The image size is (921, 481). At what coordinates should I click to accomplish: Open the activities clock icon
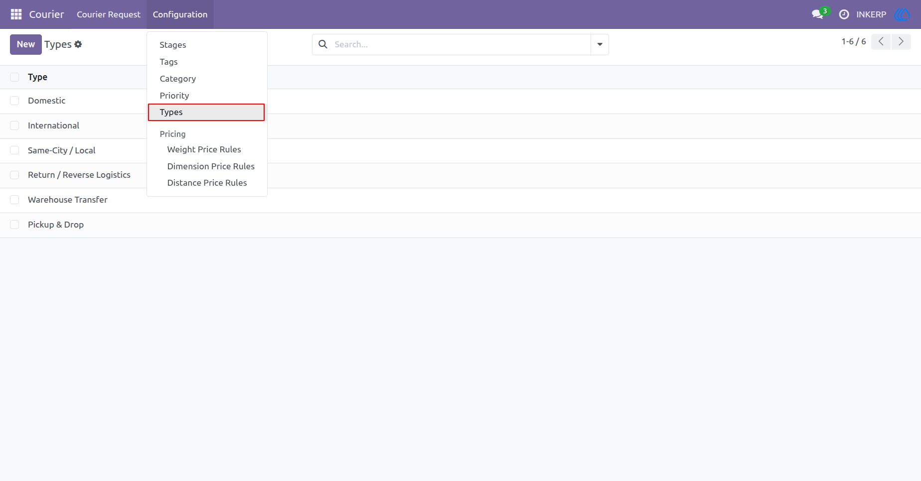coord(844,14)
